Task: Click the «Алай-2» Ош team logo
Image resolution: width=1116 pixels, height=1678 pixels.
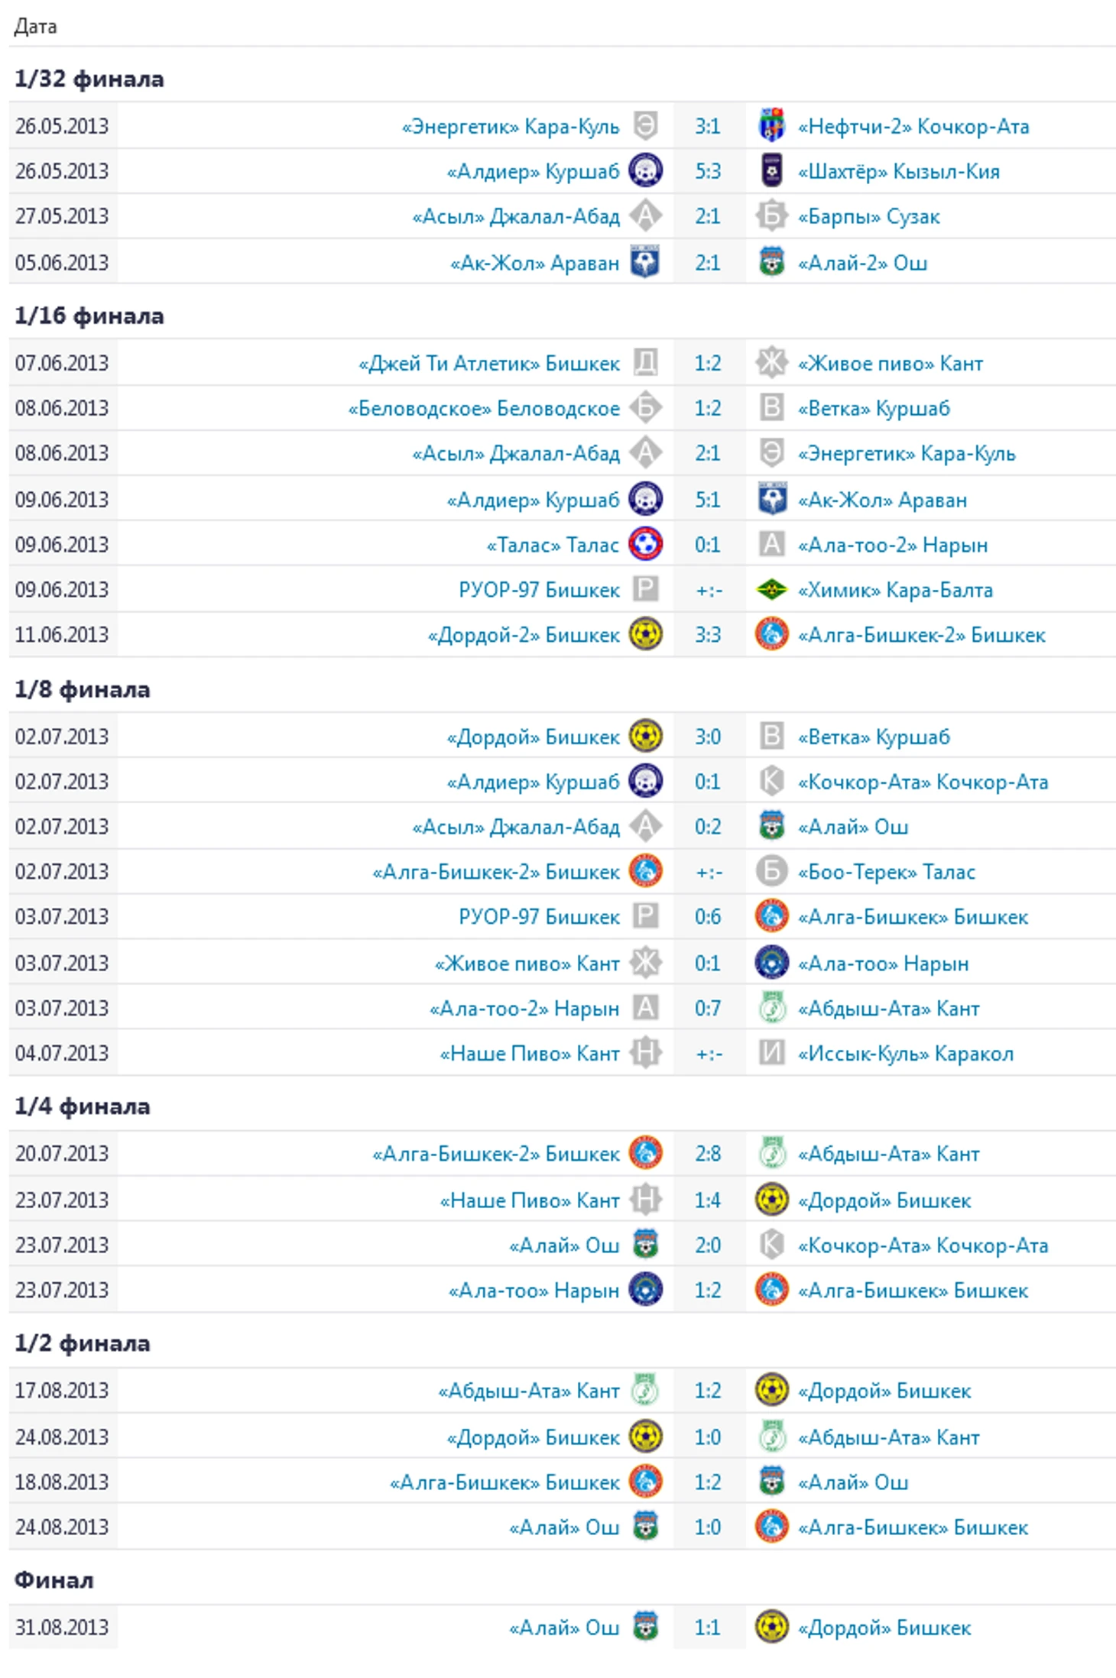Action: (x=770, y=263)
